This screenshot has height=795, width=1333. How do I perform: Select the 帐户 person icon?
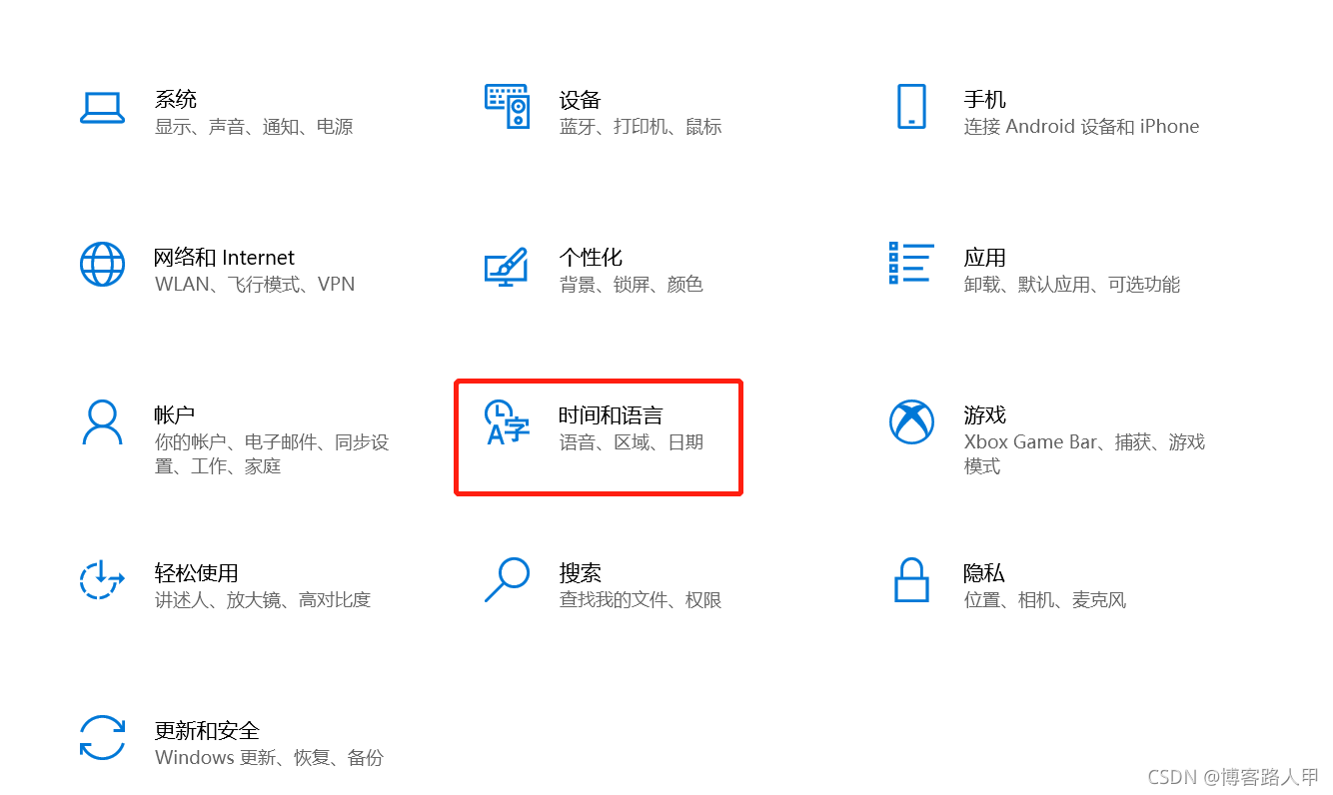tap(102, 421)
